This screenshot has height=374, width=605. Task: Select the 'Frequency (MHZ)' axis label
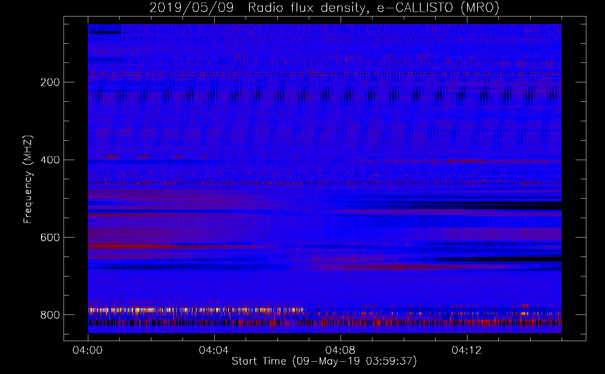coord(28,179)
